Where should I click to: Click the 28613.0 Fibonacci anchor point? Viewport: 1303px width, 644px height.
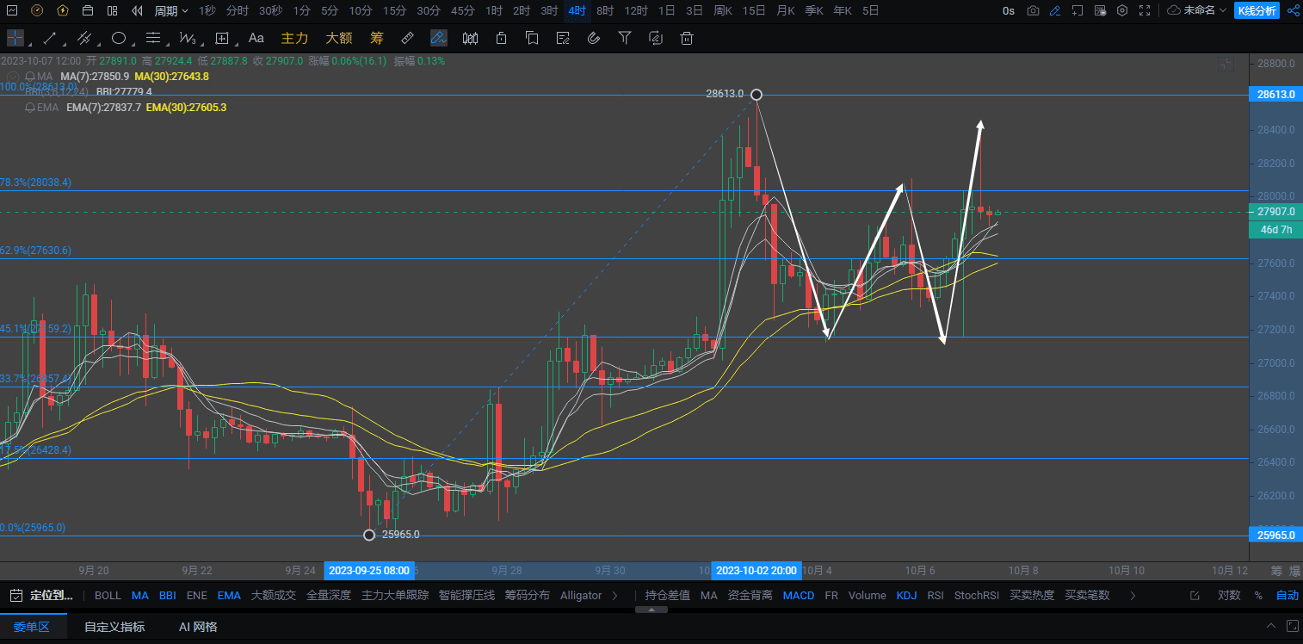(756, 94)
